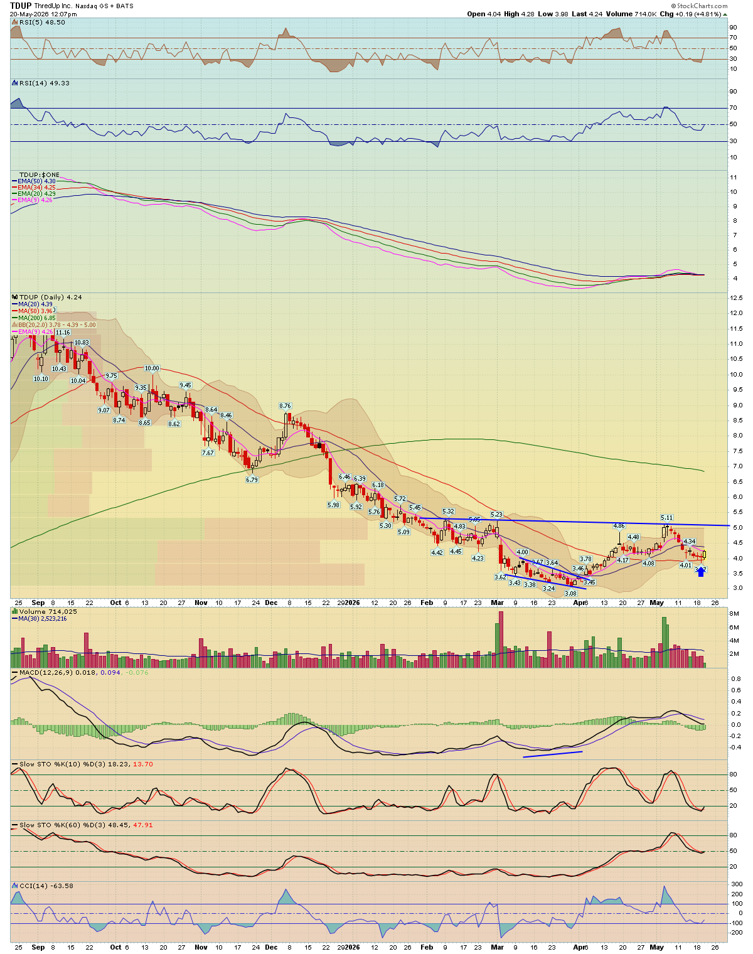Viewport: 753px width, 954px height.
Task: Click the 3.24 price low annotation
Action: [x=549, y=588]
